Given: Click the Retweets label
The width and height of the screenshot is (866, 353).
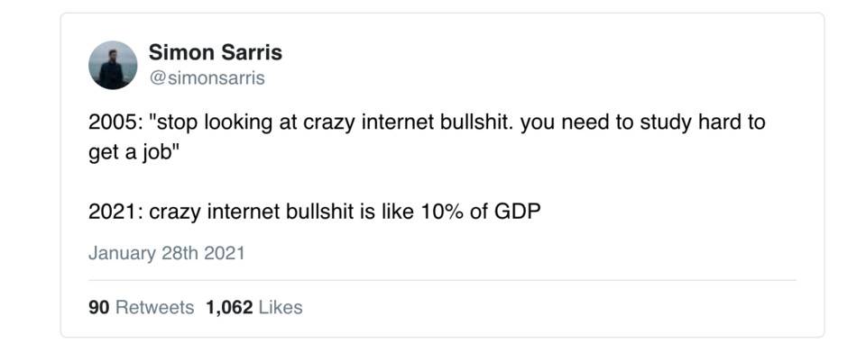Looking at the screenshot, I should [154, 307].
